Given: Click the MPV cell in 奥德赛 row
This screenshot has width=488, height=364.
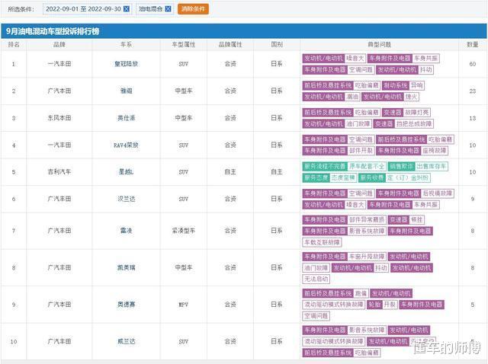Looking at the screenshot, I should pyautogui.click(x=184, y=305).
